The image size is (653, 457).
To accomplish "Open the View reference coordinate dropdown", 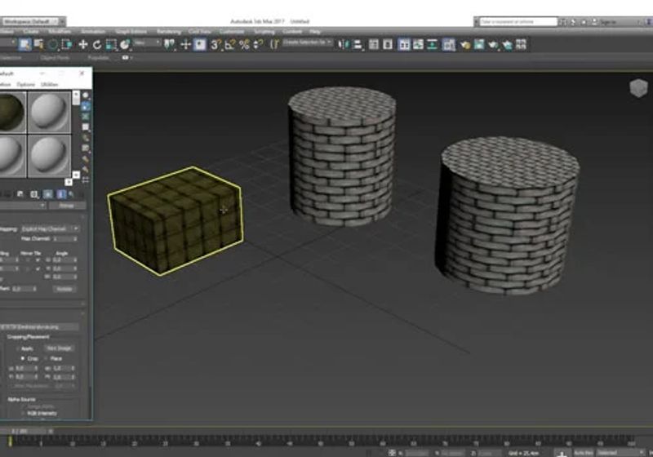I will coord(147,42).
